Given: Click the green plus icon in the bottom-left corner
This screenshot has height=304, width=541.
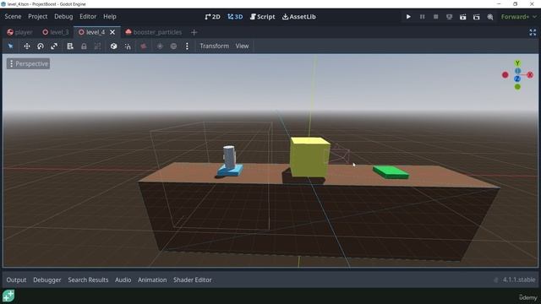Looking at the screenshot, I should pyautogui.click(x=8, y=296).
